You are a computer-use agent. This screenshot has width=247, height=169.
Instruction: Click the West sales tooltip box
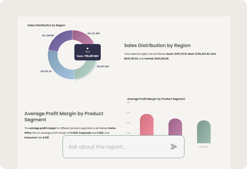pyautogui.click(x=87, y=52)
